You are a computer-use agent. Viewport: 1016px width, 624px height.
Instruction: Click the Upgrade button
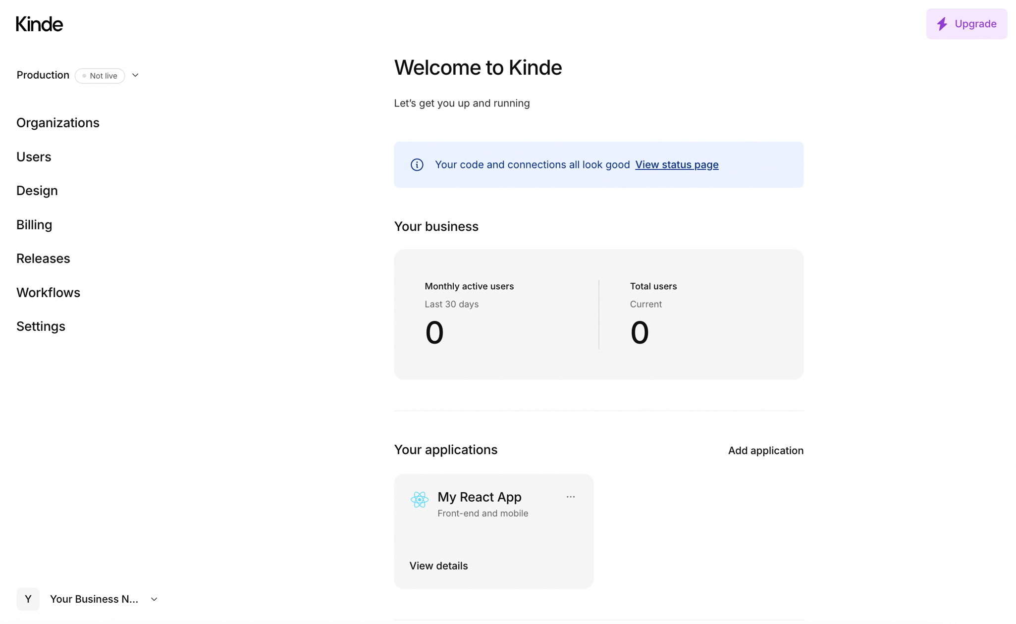(x=966, y=24)
